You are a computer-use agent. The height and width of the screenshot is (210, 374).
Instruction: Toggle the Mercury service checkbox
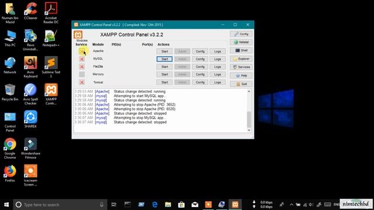coord(82,74)
